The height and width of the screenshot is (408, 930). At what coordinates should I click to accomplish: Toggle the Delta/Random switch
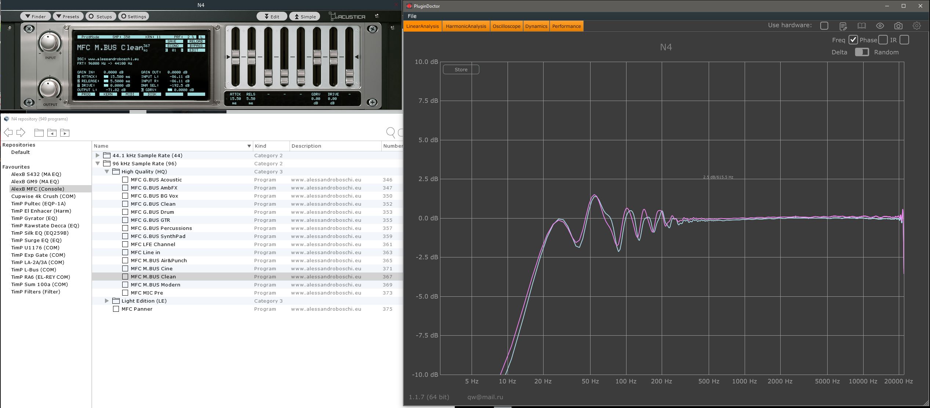(861, 52)
